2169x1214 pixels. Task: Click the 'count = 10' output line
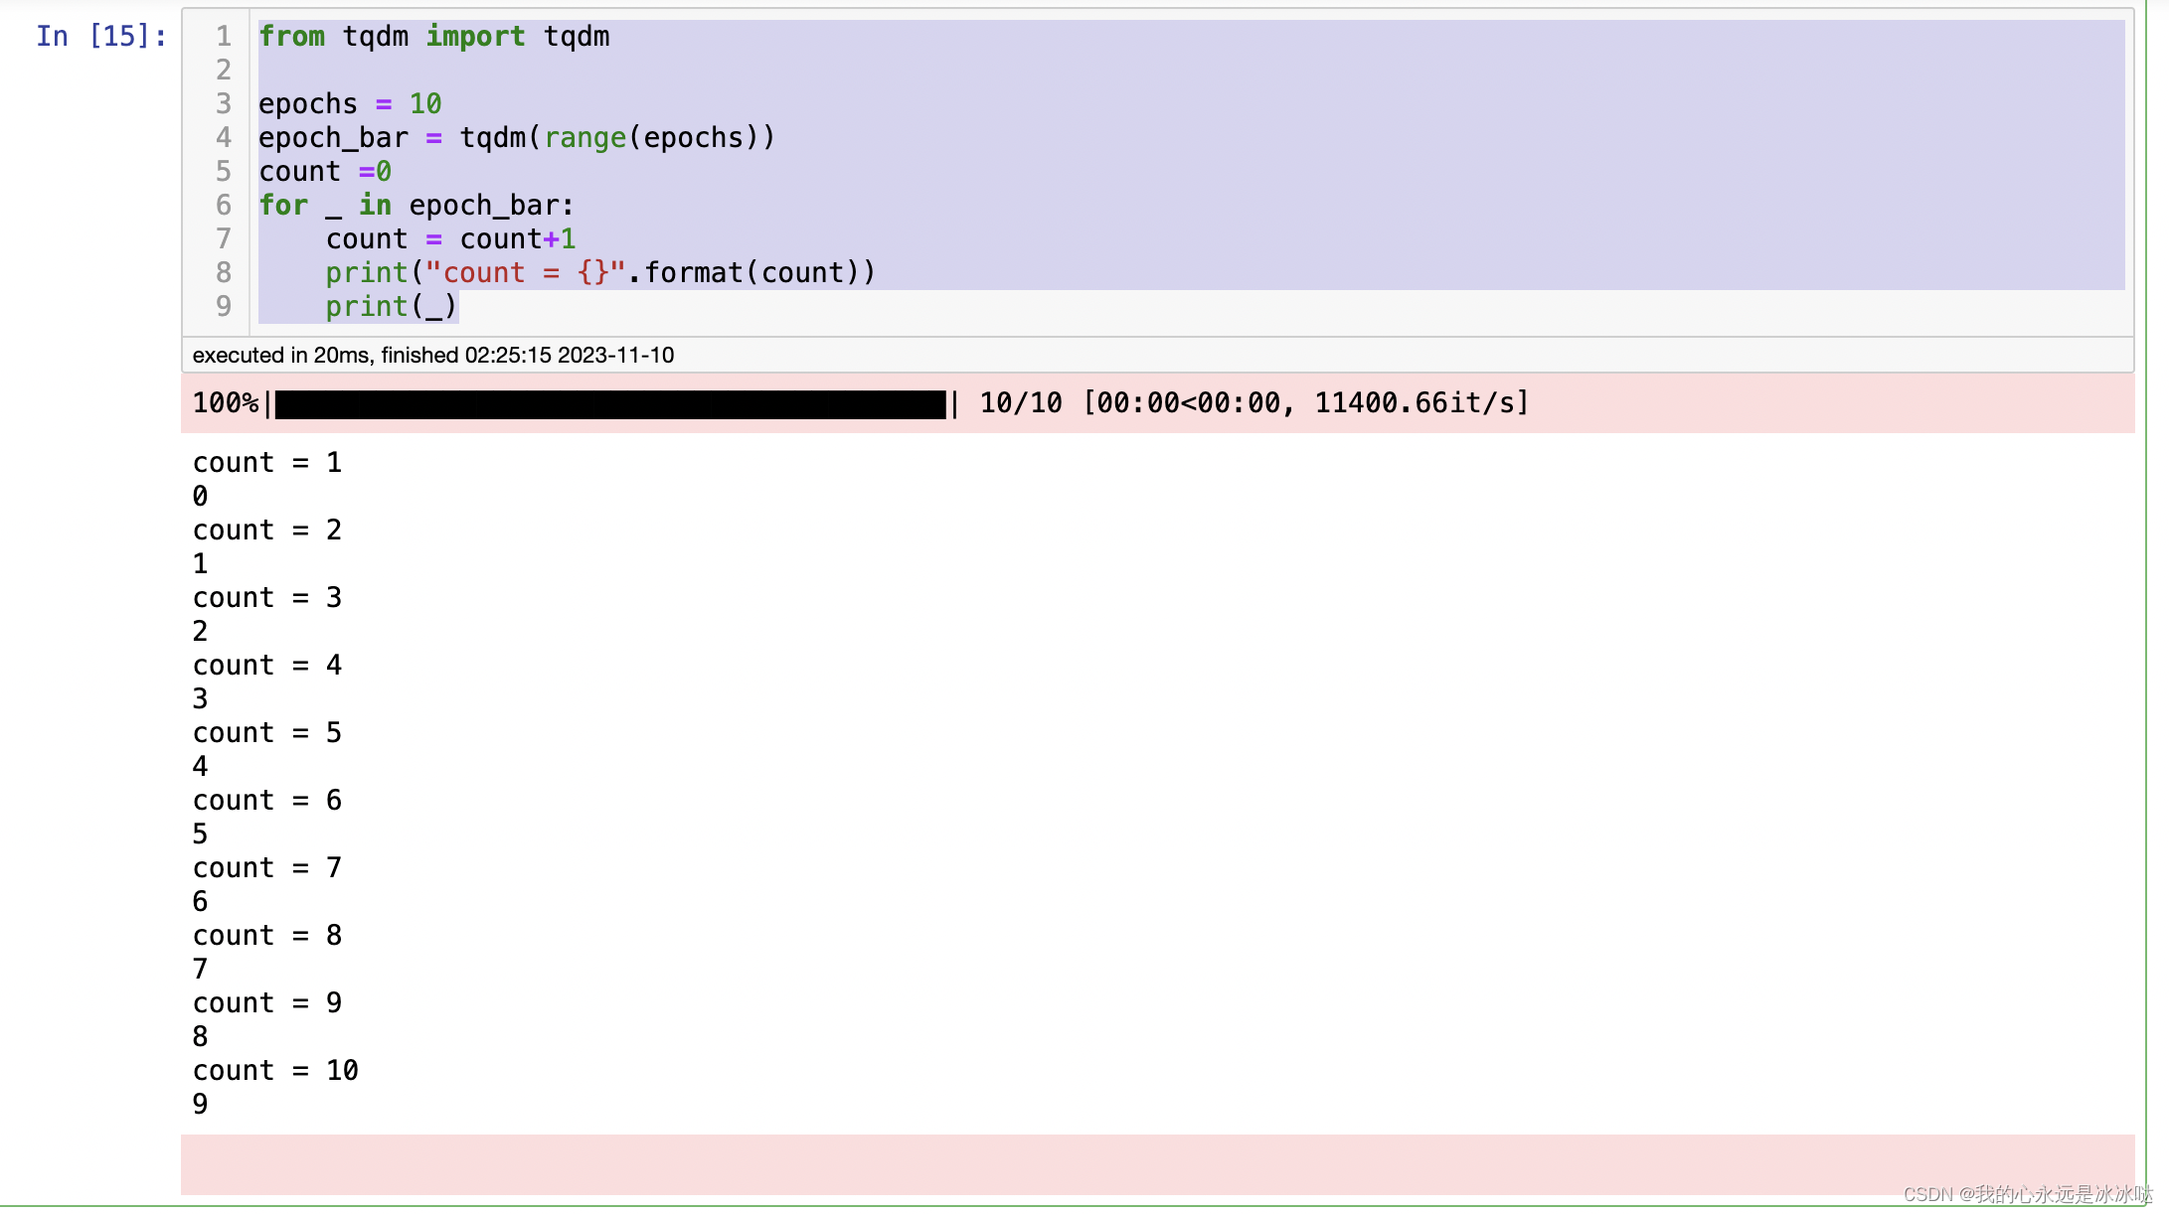coord(275,1071)
